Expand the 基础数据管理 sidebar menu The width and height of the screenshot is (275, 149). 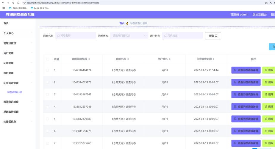[x=18, y=112]
